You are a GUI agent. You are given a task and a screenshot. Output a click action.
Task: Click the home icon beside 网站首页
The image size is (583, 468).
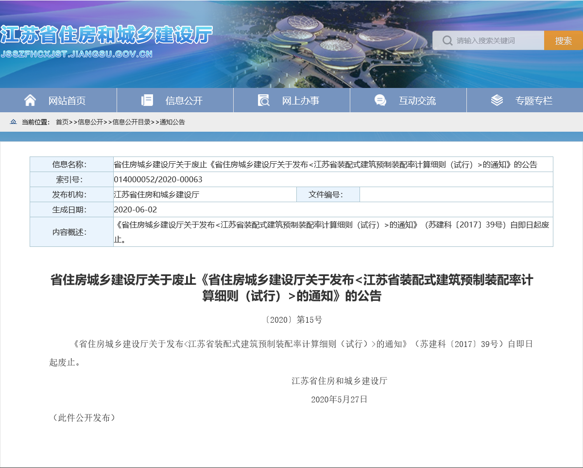coord(30,100)
